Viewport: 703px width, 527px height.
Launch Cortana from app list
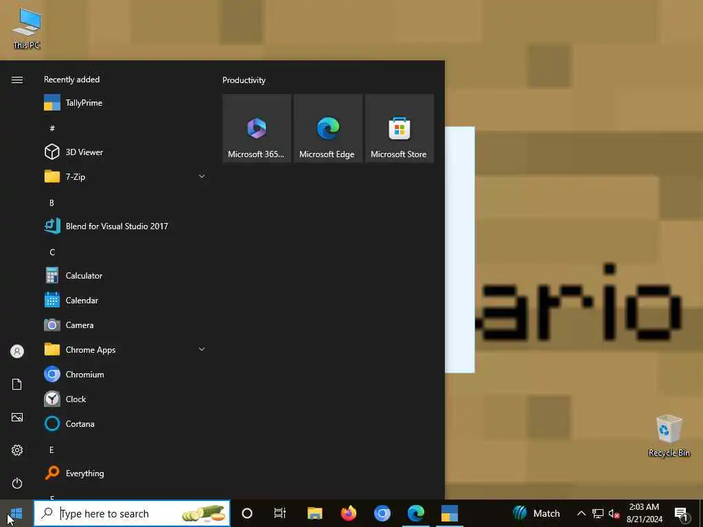[x=125, y=423]
